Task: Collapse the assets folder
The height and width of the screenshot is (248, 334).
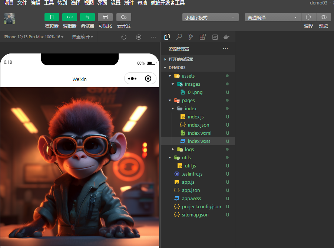Action: [198, 76]
